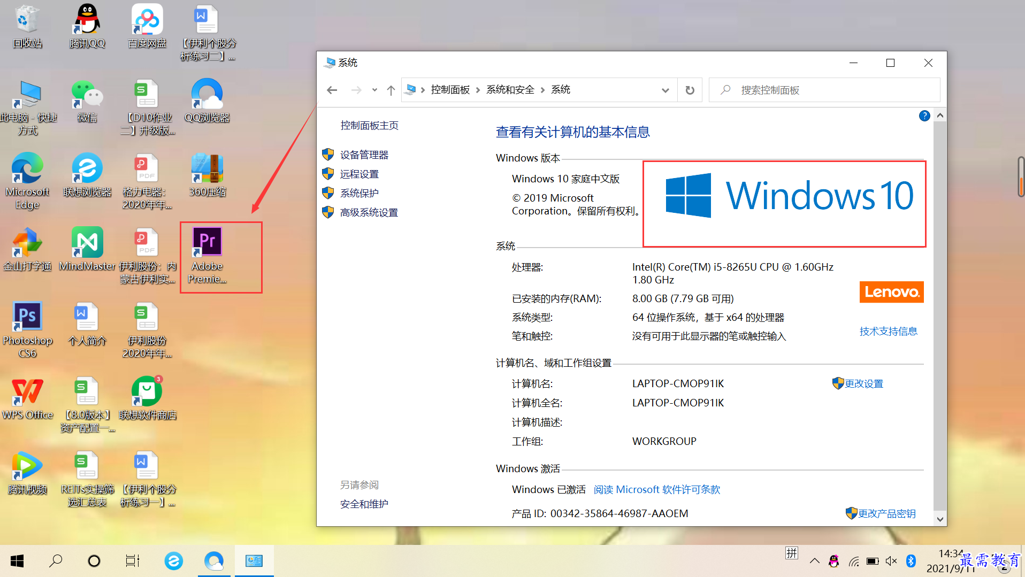Image resolution: width=1025 pixels, height=577 pixels.
Task: Click the help question mark icon
Action: coord(924,116)
